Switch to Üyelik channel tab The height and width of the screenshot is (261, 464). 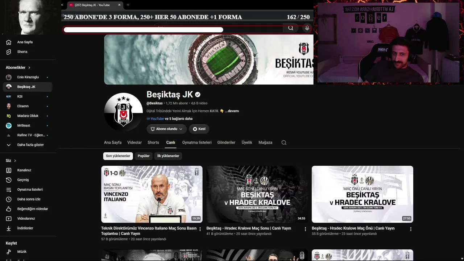247,142
